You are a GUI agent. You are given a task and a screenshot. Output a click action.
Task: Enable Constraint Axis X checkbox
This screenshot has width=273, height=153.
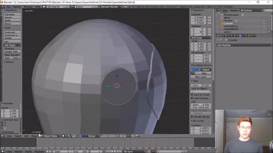coord(2,123)
